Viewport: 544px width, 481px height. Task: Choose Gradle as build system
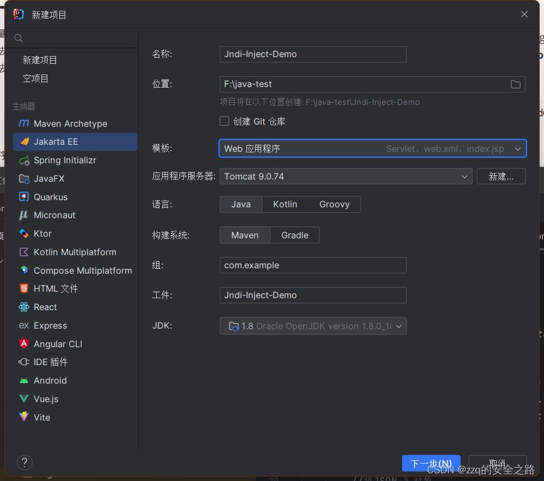[x=295, y=235]
